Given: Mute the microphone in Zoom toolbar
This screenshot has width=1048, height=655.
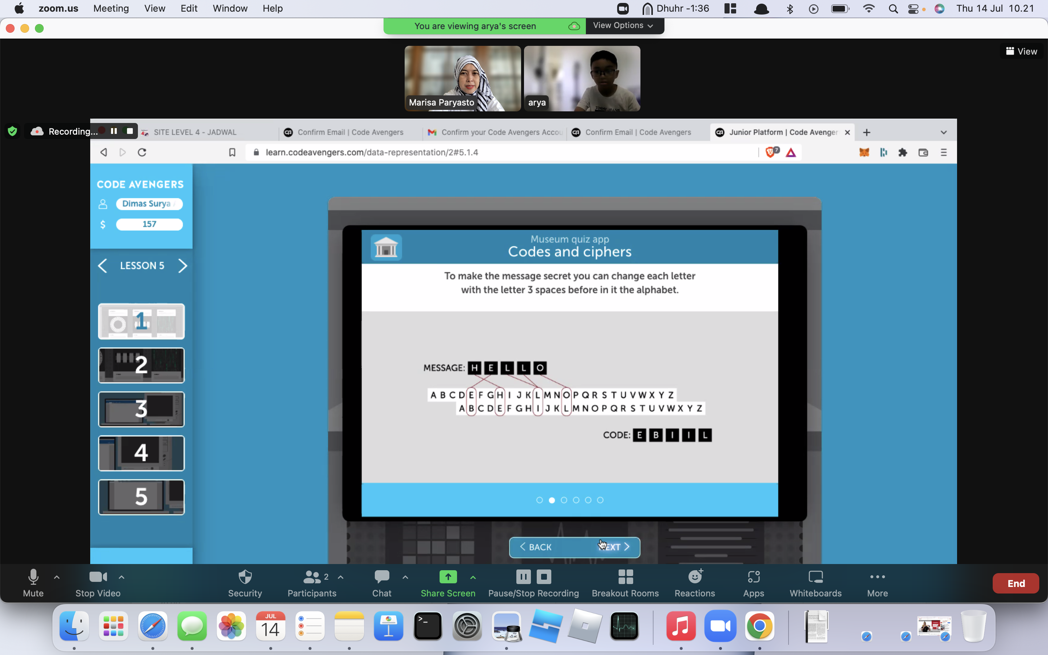Looking at the screenshot, I should 33,583.
